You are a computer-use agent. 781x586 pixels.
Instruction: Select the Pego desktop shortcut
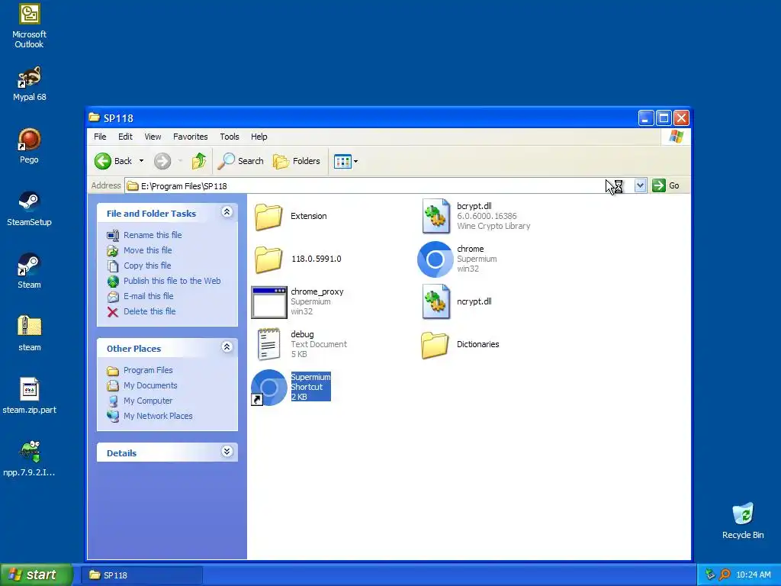click(x=30, y=146)
